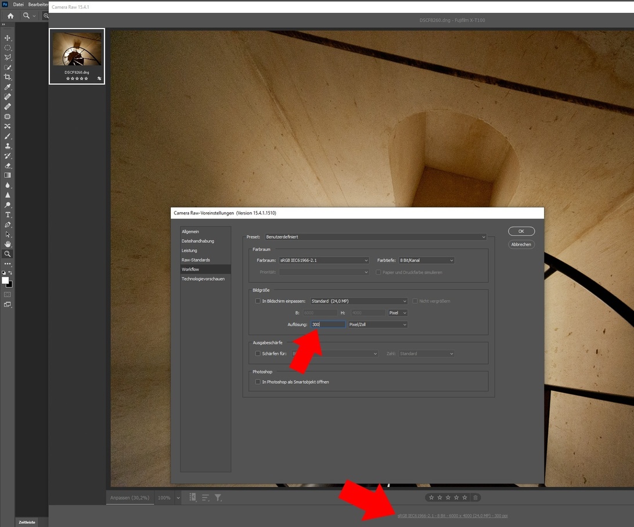Open the Datei menu
Viewport: 634px width, 527px height.
(x=18, y=4)
